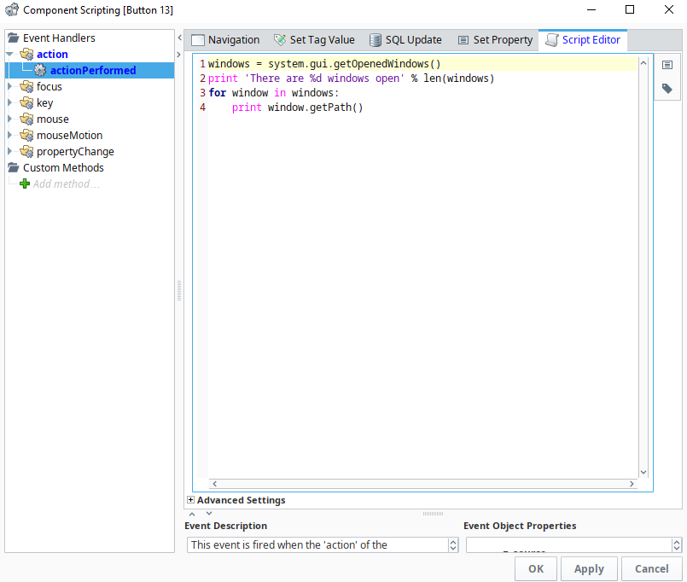Click the actionPerformed gear icon

(40, 70)
